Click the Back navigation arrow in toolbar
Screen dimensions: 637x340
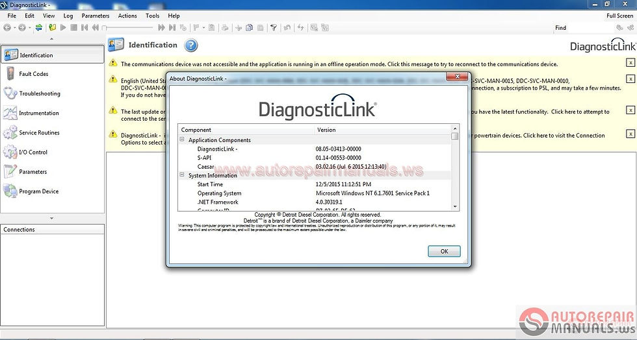click(7, 28)
